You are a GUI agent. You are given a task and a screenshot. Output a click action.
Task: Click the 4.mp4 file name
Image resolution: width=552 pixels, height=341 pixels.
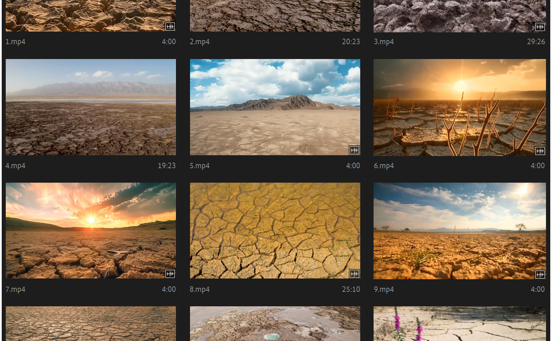pos(16,166)
